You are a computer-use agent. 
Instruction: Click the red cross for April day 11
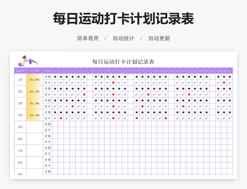coord(113,118)
